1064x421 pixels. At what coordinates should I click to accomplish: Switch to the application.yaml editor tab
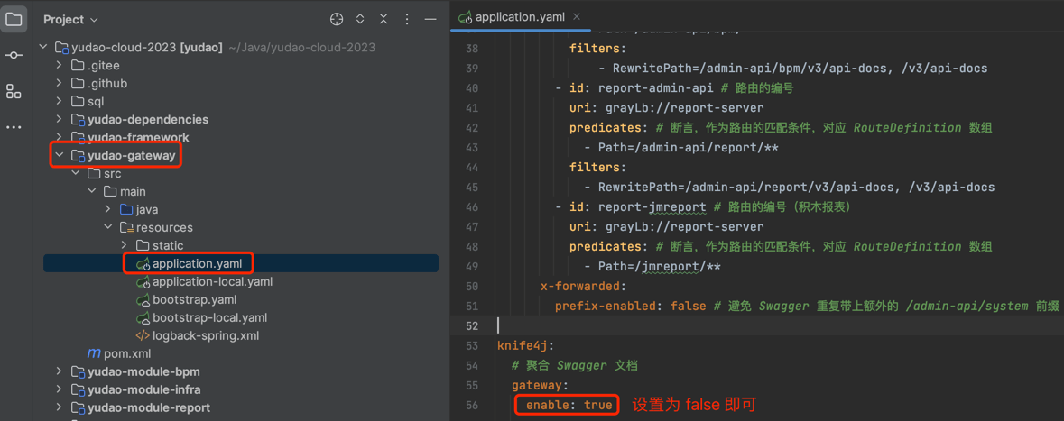(517, 16)
